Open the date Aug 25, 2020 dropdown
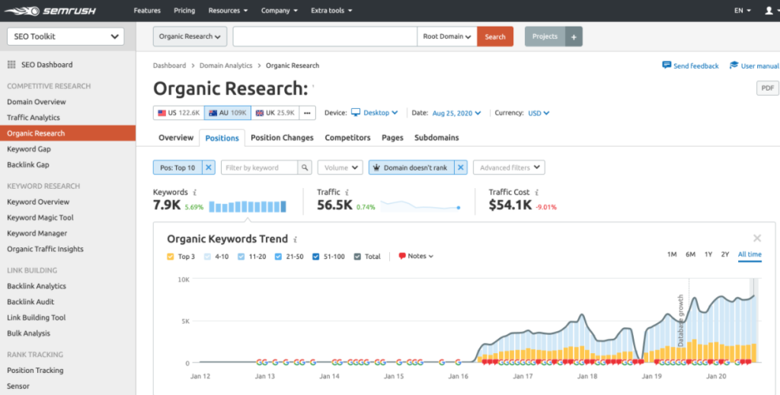780x395 pixels. point(456,113)
